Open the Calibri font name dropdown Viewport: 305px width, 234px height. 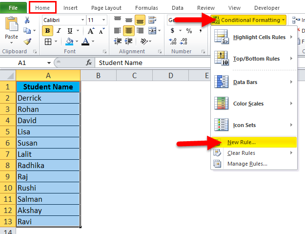pyautogui.click(x=82, y=20)
